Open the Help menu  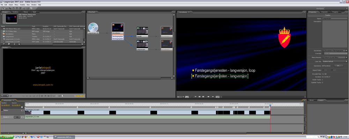click(39, 5)
